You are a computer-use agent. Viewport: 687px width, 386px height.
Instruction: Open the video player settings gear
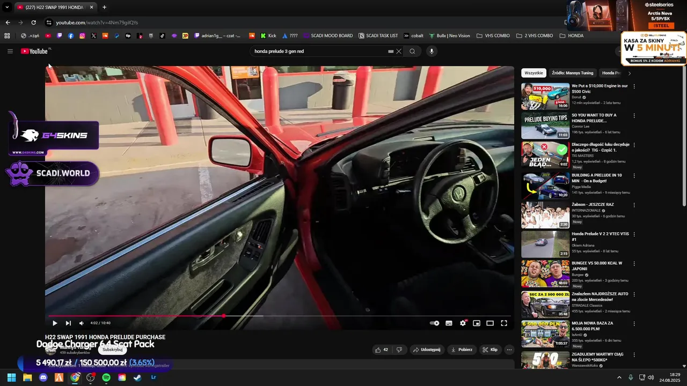point(463,323)
